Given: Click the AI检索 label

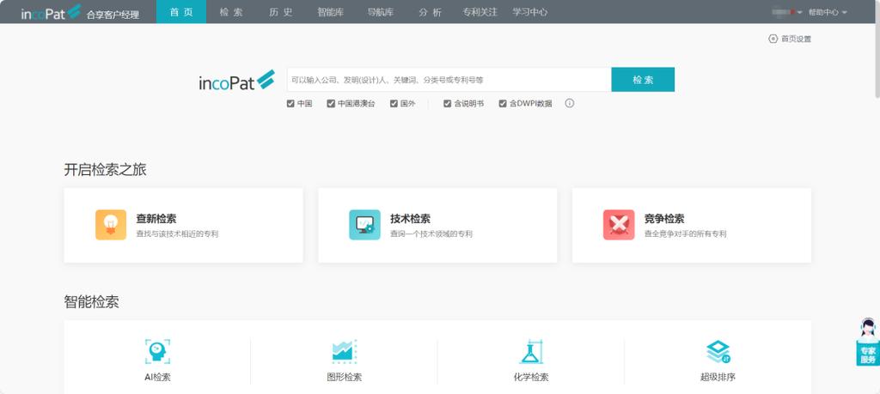Looking at the screenshot, I should pyautogui.click(x=157, y=377).
